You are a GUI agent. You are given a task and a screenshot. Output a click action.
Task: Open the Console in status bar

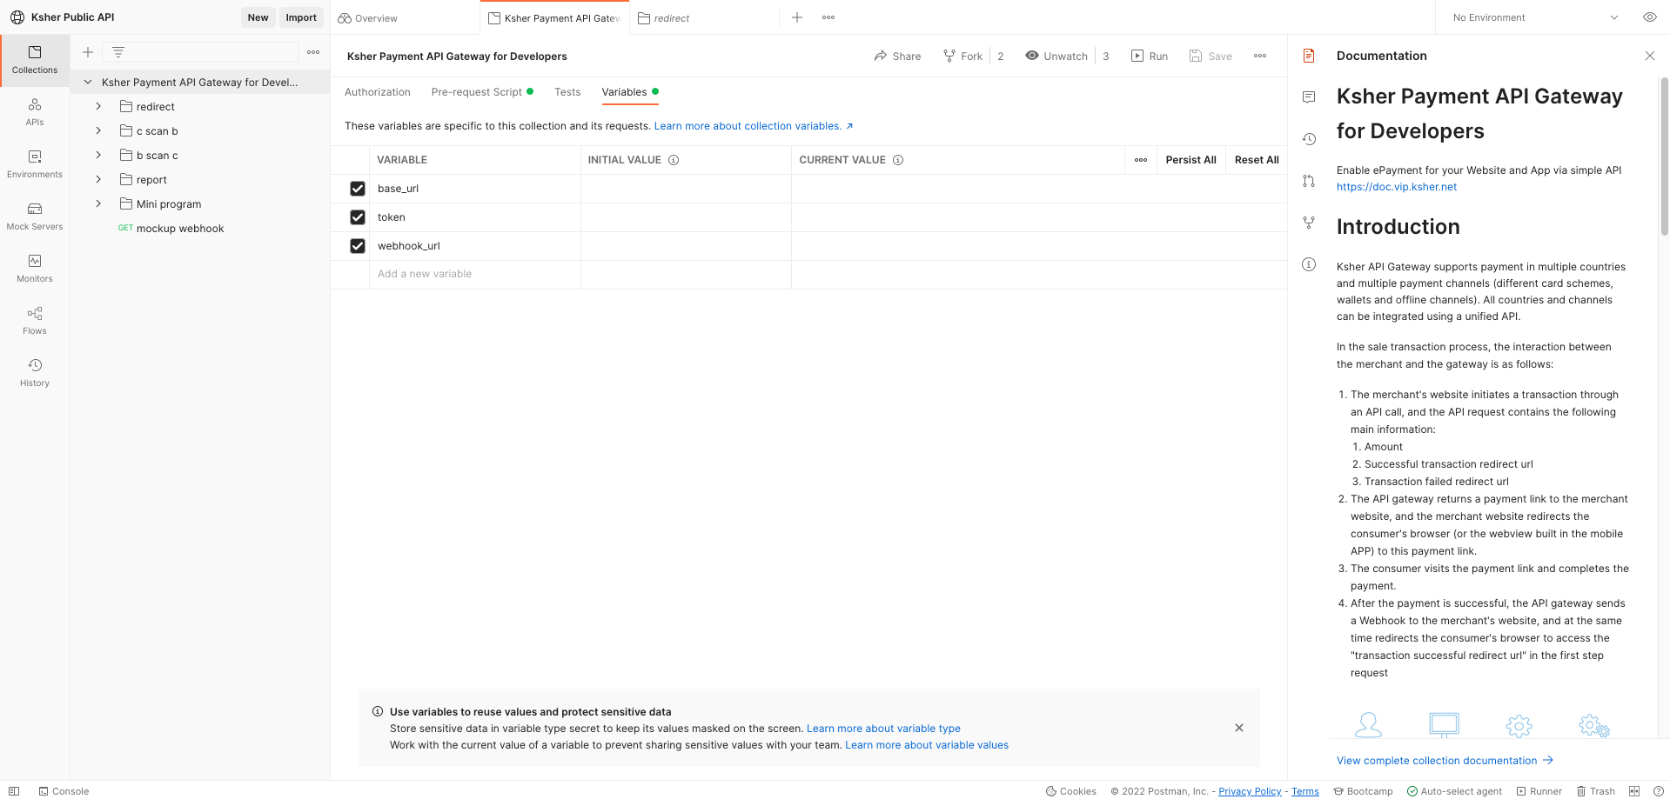(64, 791)
